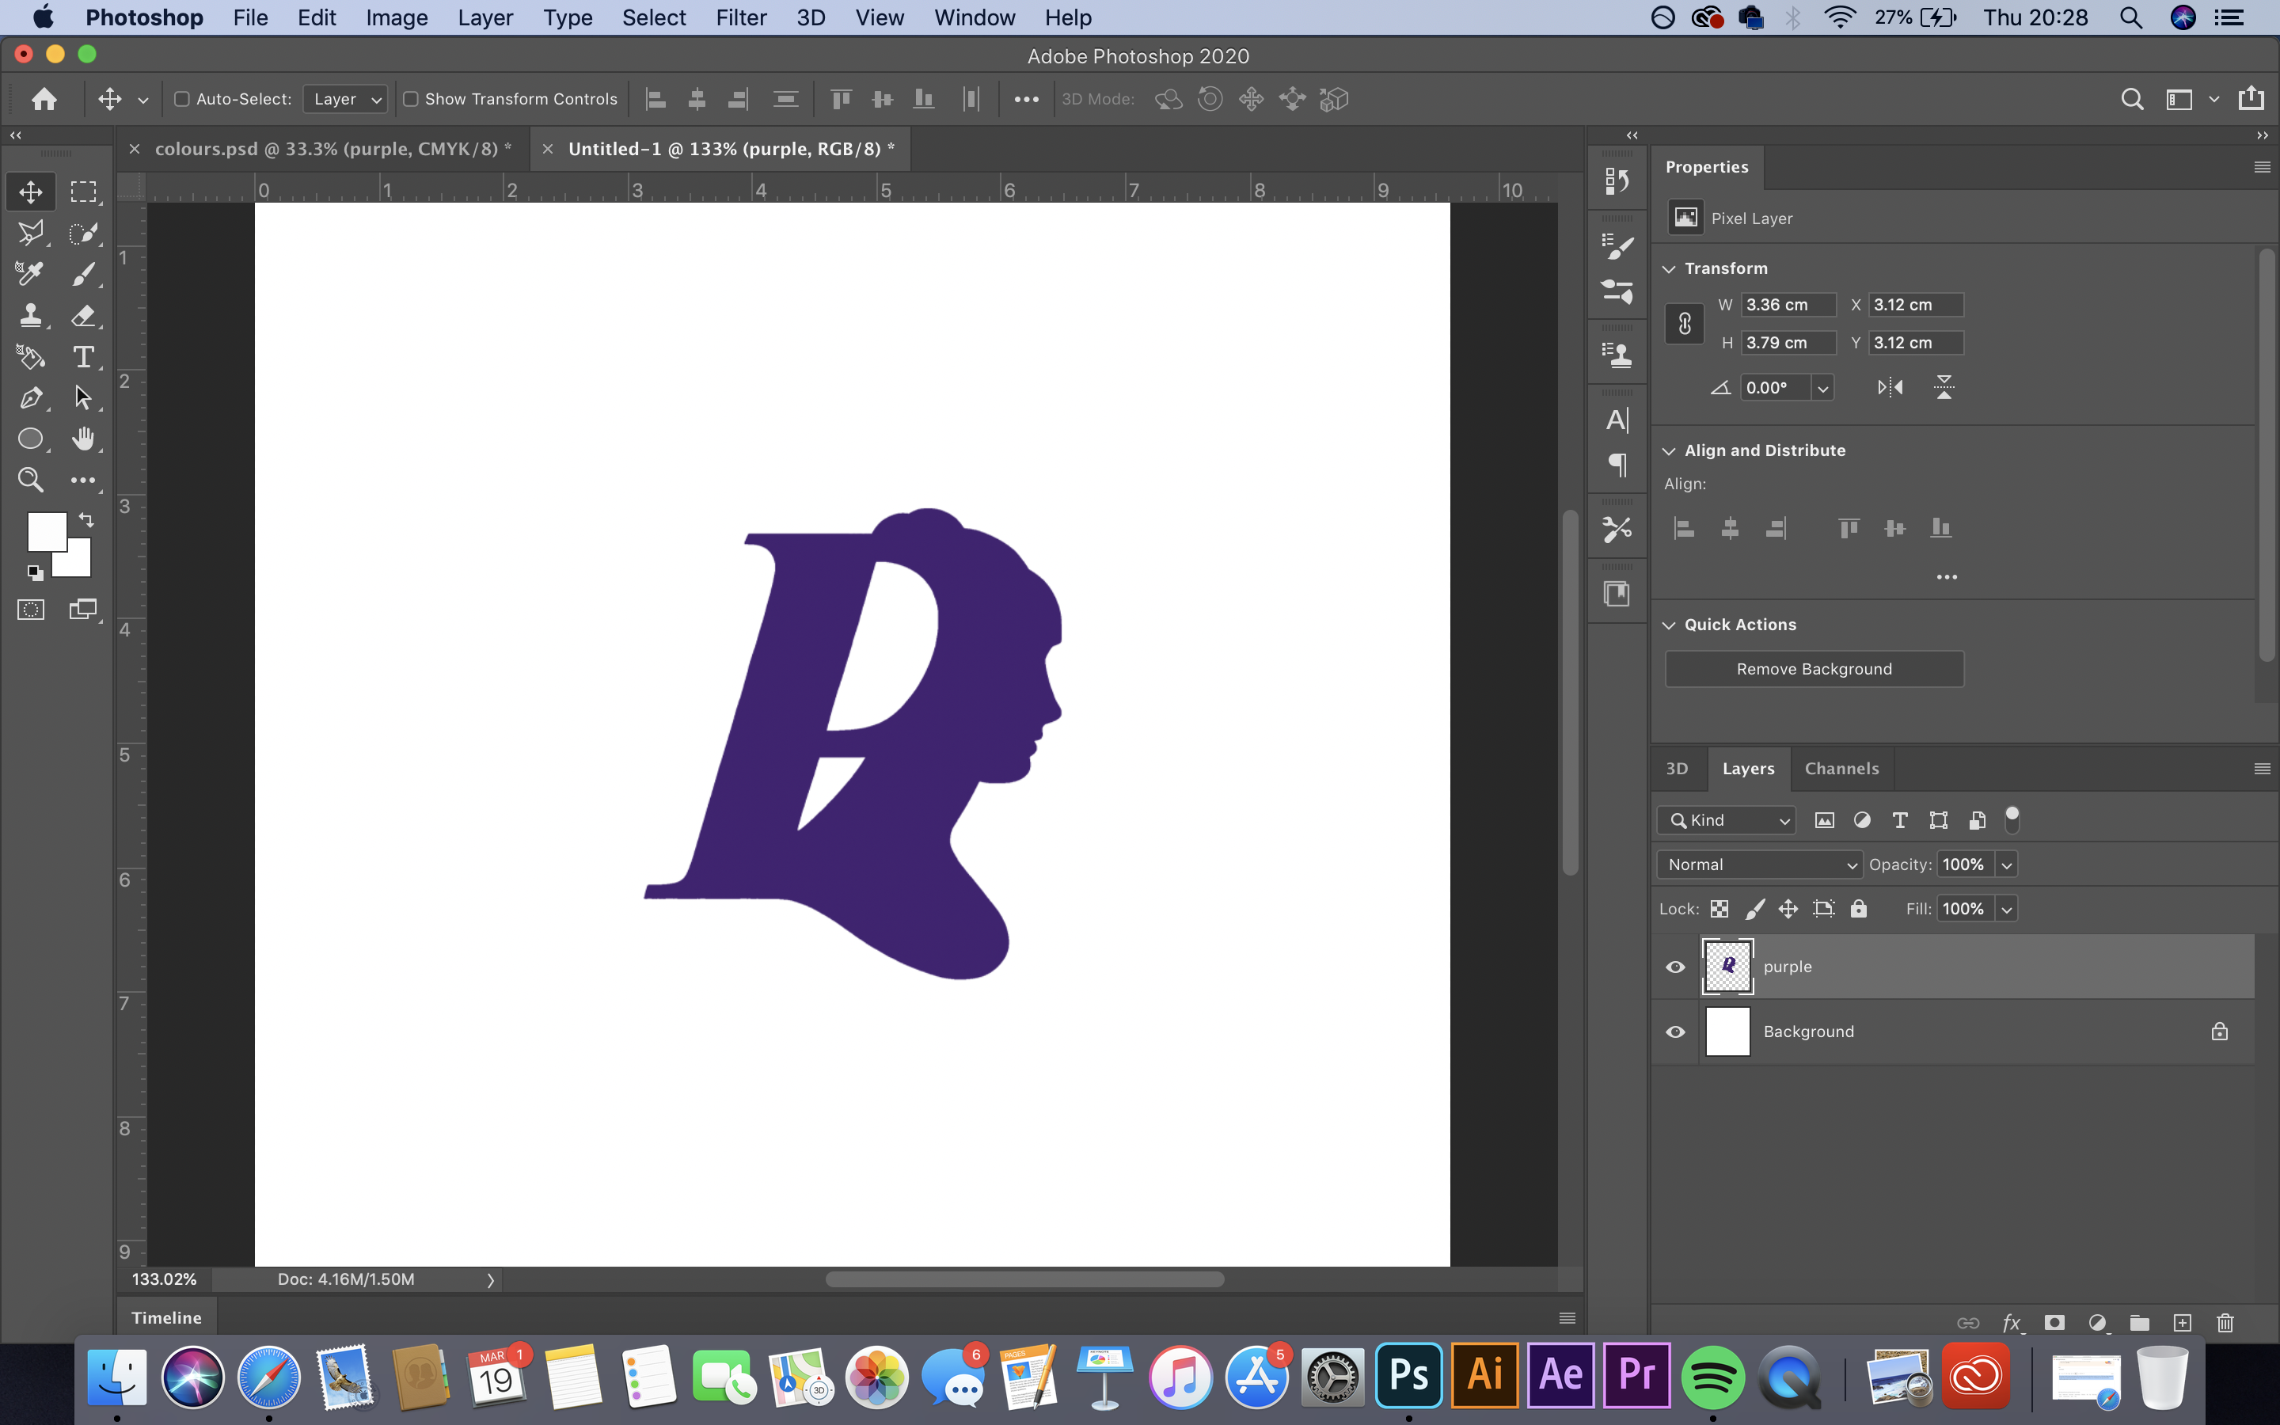Click the search icon in the options bar
Viewport: 2280px width, 1425px height.
click(2132, 98)
